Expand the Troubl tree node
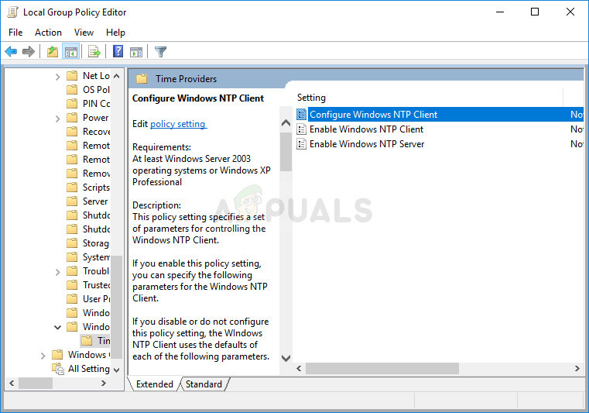The width and height of the screenshot is (589, 413). [57, 272]
